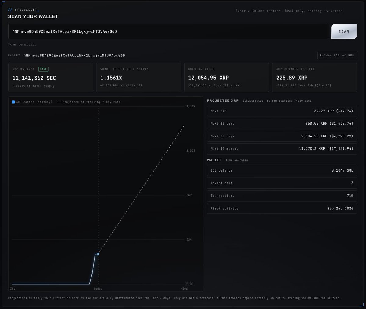Select the 12,054.95 XRP holding value

(x=208, y=78)
